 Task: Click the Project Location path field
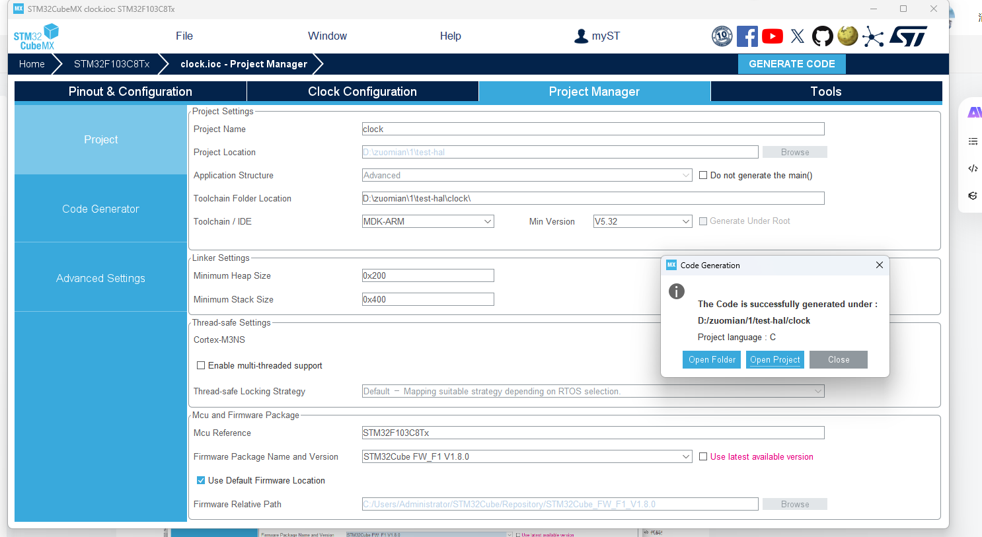pyautogui.click(x=560, y=152)
